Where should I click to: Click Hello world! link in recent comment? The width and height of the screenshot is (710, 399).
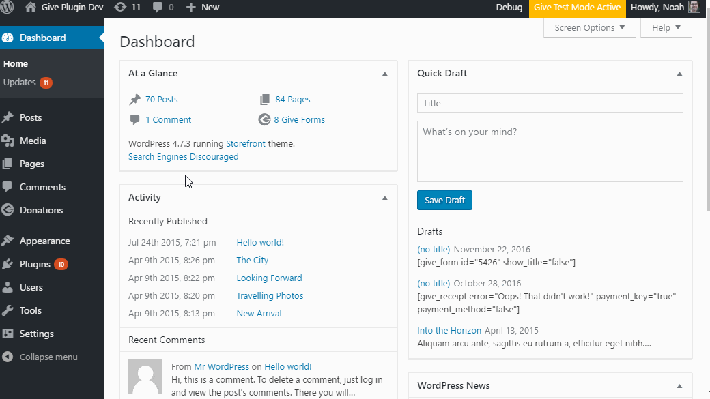[288, 366]
